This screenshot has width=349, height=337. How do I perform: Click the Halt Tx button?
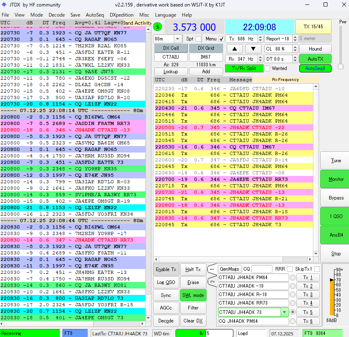[193, 269]
